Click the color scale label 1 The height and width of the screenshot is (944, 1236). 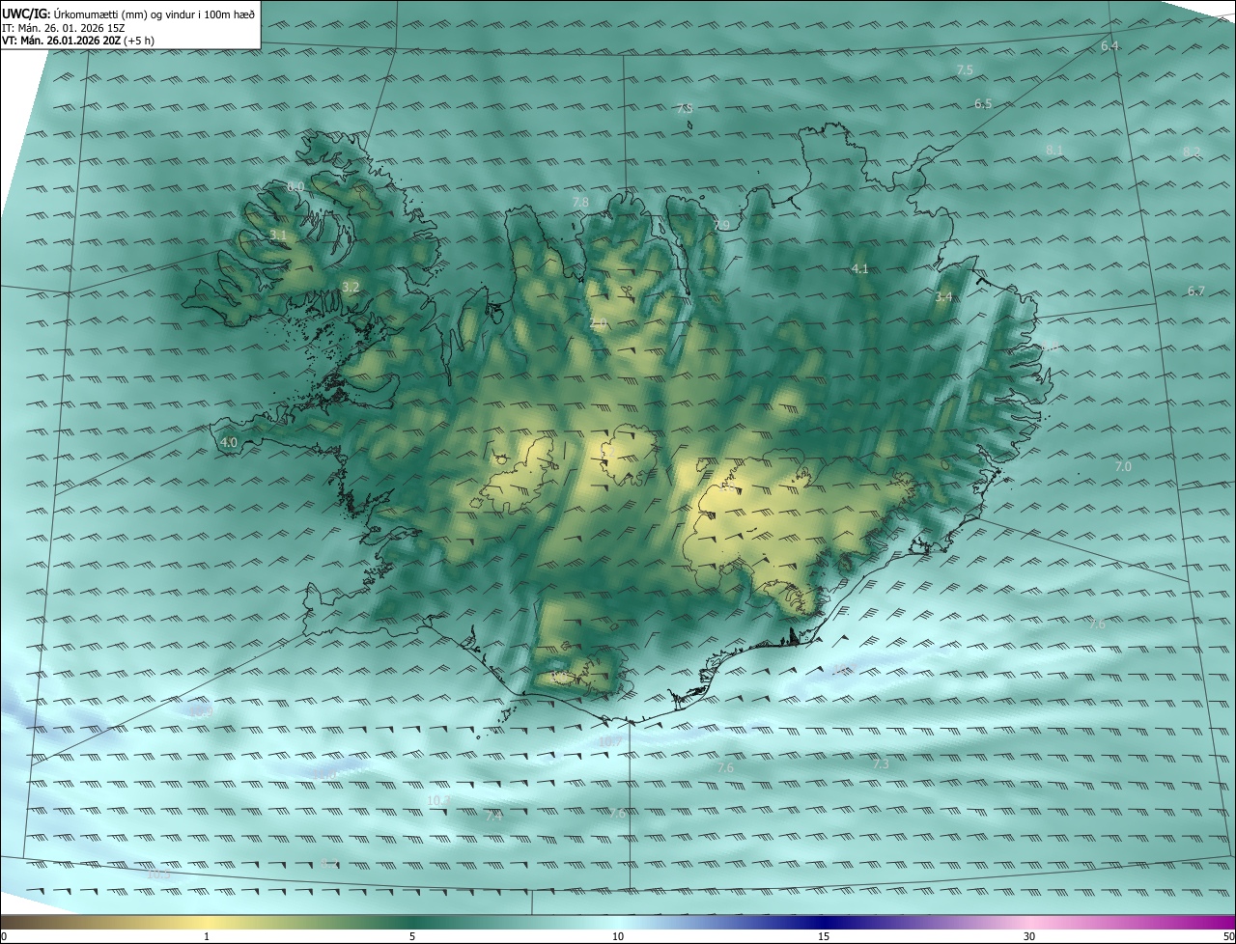tap(208, 936)
